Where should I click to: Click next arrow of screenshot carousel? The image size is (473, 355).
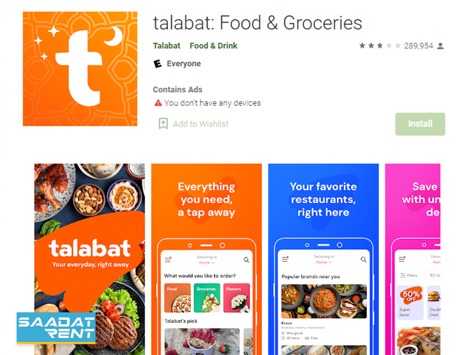pos(452,262)
